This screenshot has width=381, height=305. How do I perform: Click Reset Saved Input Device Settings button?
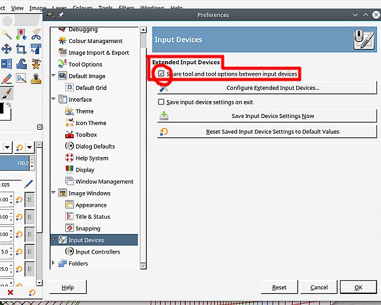point(267,132)
